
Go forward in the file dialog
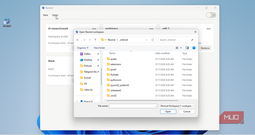tap(84, 40)
